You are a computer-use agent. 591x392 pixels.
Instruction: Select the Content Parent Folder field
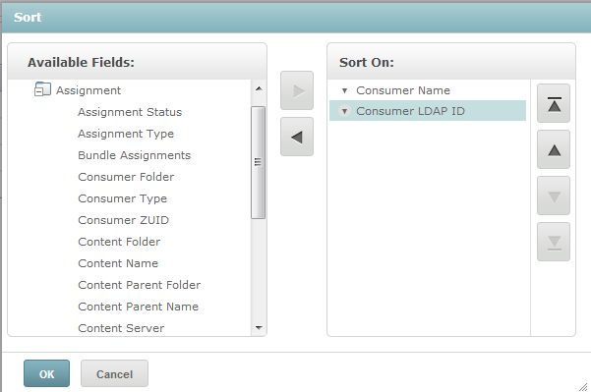139,285
